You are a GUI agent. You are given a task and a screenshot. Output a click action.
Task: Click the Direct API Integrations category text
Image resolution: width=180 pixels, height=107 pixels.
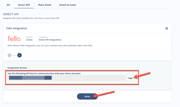[x=50, y=40]
